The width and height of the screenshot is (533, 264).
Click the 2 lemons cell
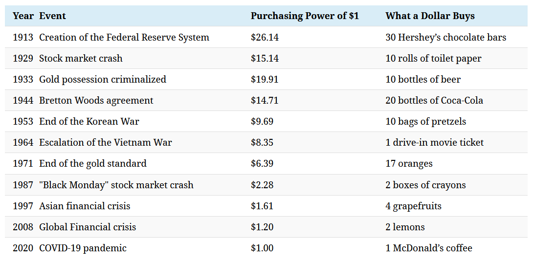(405, 227)
